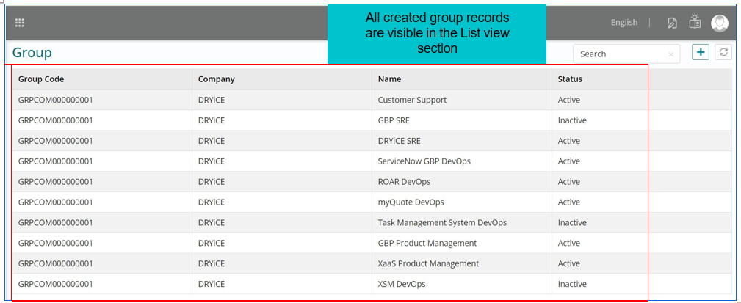Open the Customer Support group record
The image size is (741, 303).
[x=412, y=100]
